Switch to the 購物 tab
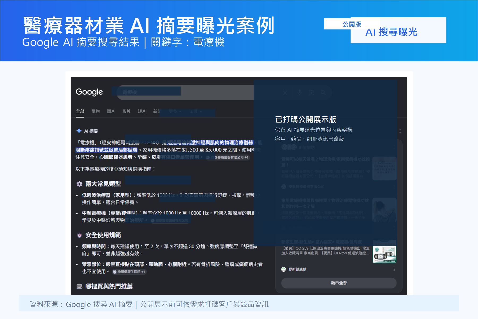The image size is (478, 319). (x=96, y=111)
